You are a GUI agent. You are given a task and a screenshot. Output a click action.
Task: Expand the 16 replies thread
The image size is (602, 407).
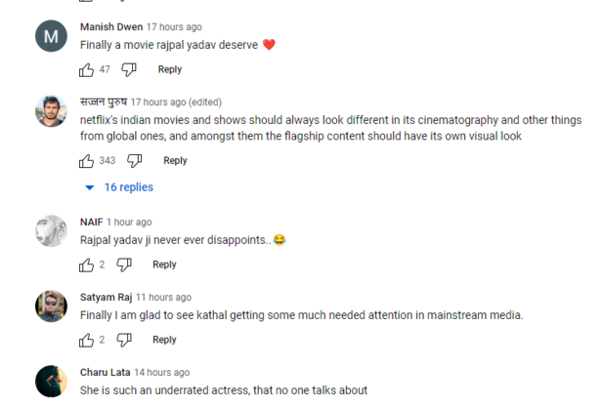119,187
